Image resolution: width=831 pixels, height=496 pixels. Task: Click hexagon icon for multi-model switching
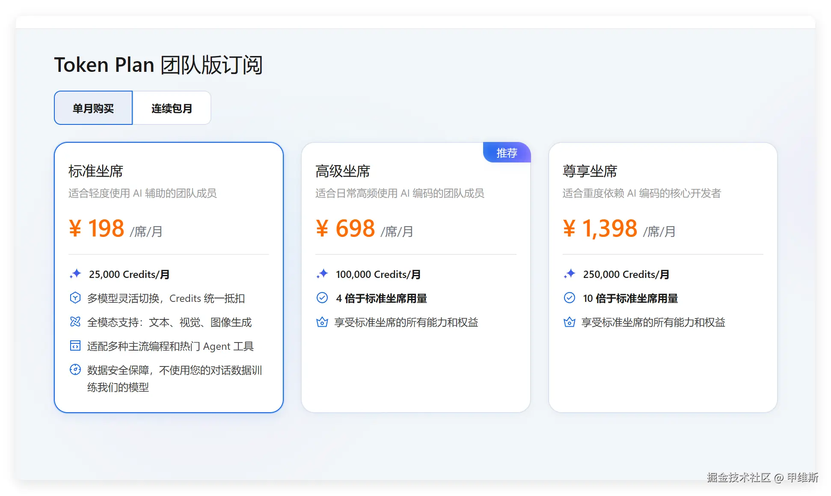pos(75,298)
